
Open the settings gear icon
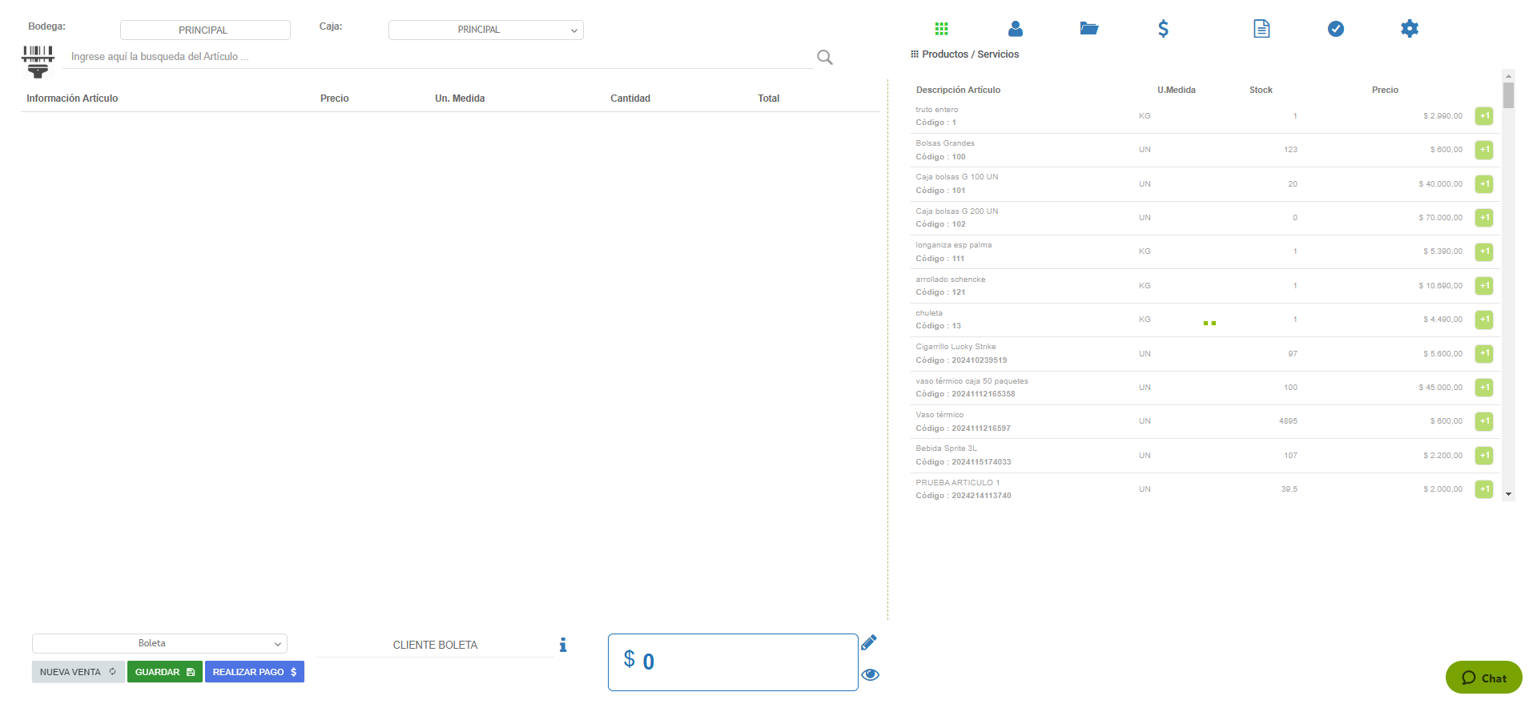(1409, 29)
